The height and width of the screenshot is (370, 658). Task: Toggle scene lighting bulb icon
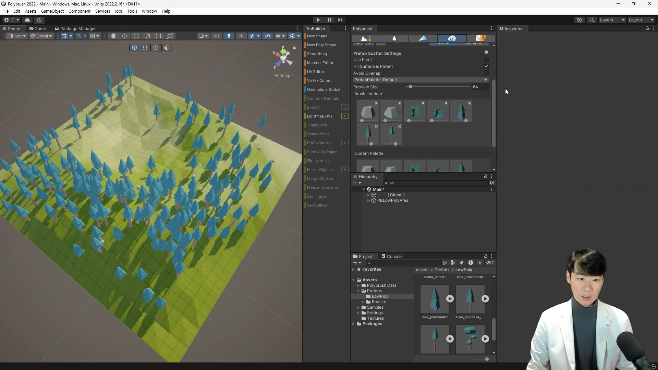pos(229,36)
